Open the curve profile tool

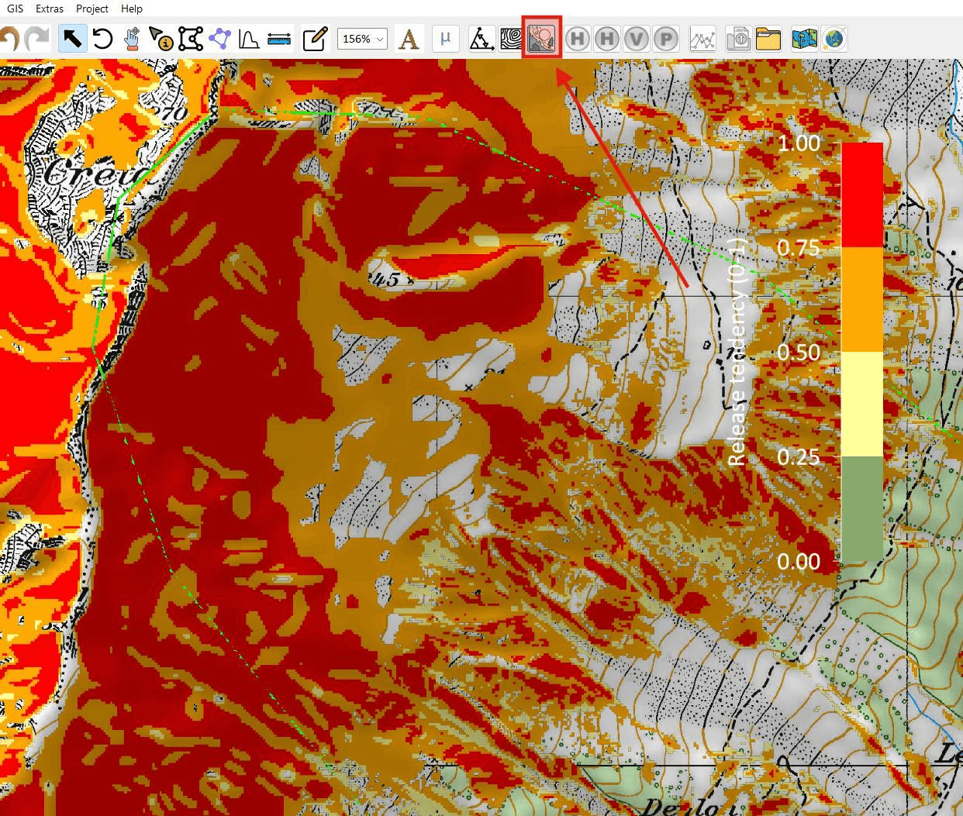249,38
